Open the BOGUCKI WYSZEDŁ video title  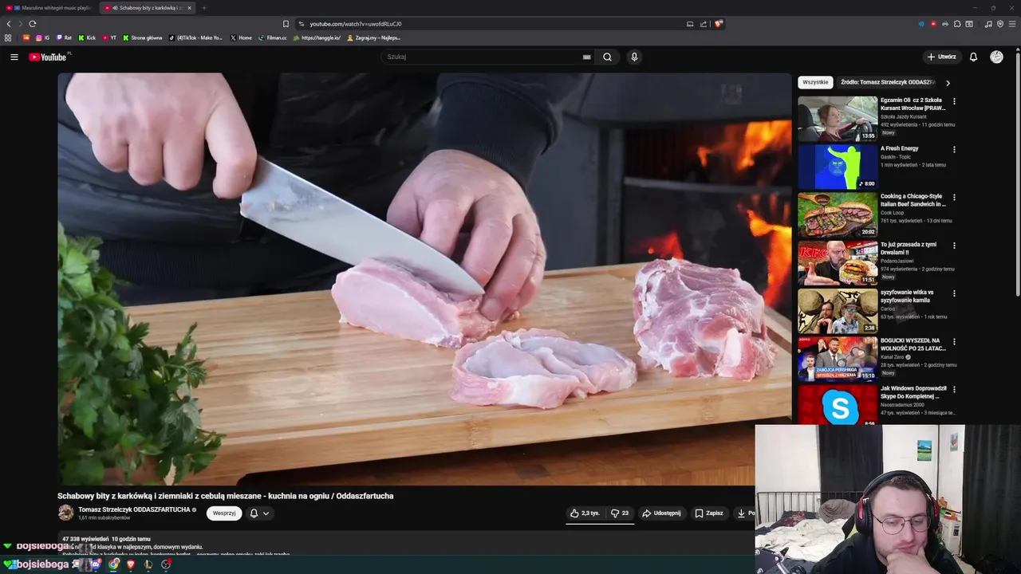click(913, 344)
